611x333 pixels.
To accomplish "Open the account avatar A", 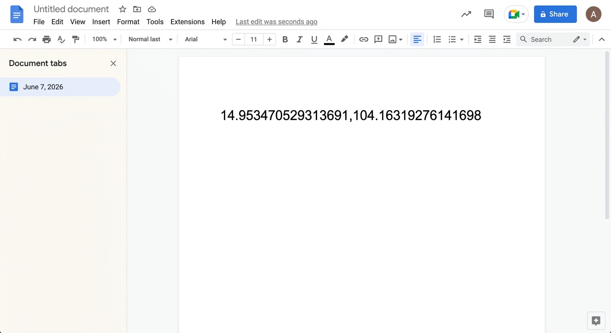I will [x=594, y=14].
